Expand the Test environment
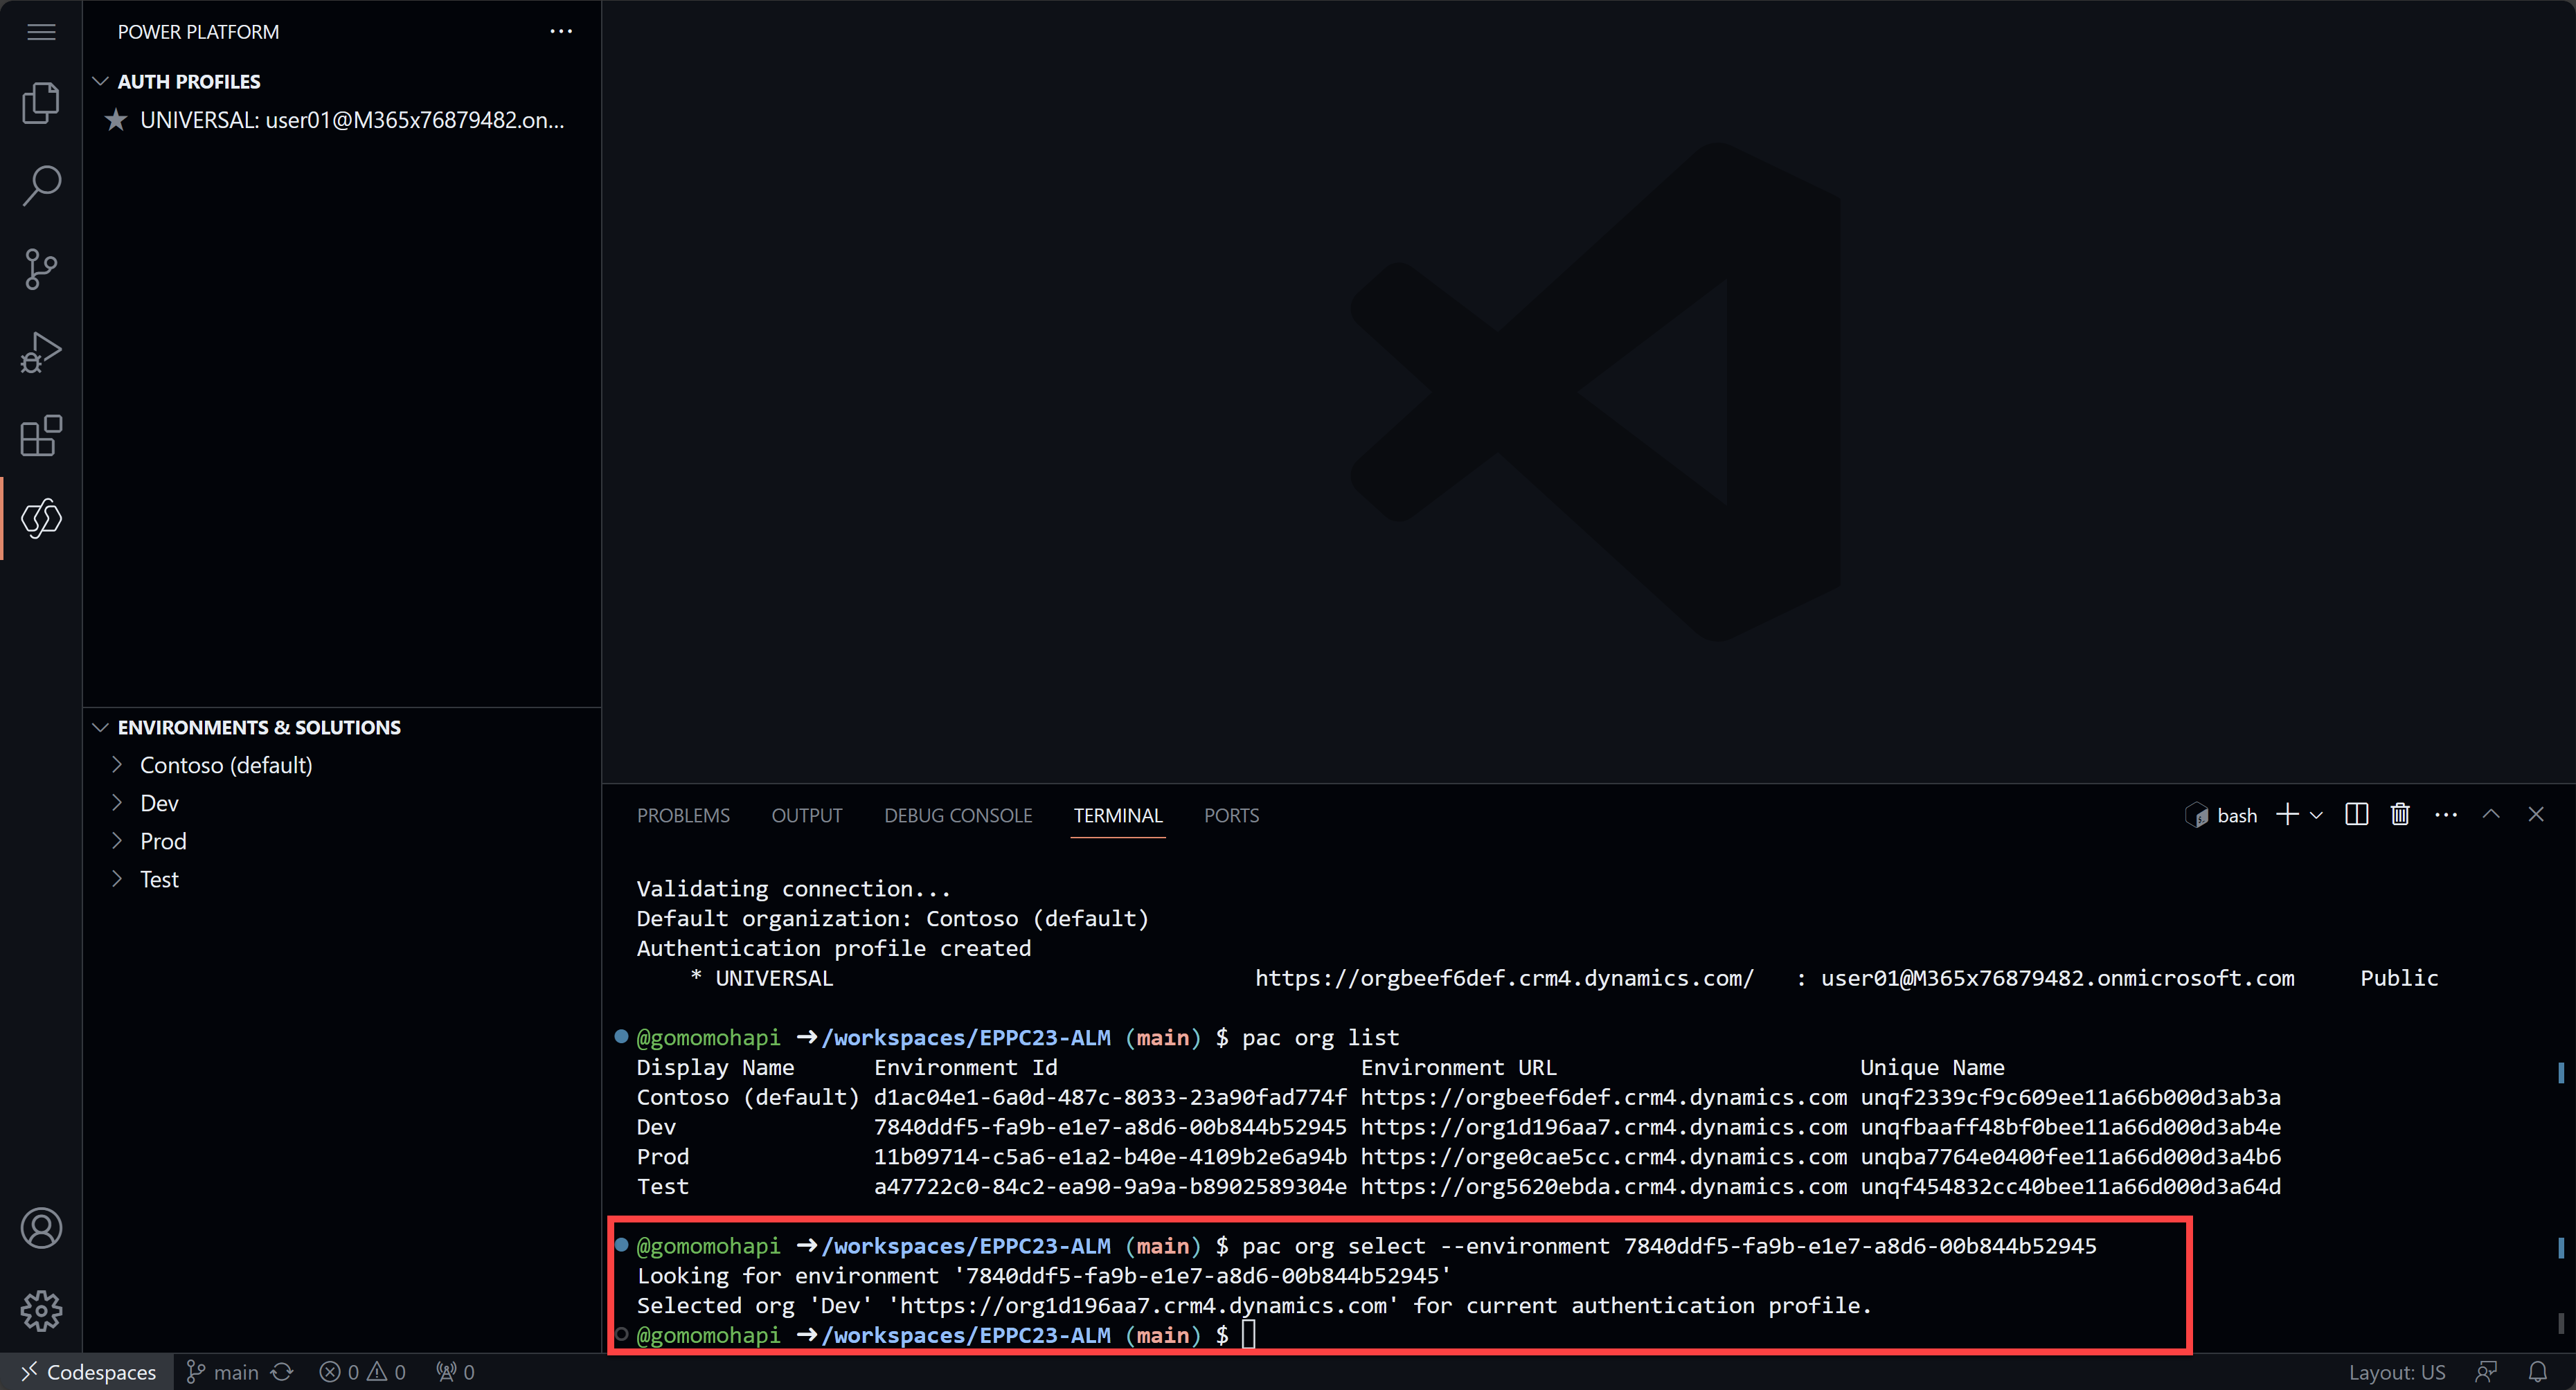 (117, 879)
